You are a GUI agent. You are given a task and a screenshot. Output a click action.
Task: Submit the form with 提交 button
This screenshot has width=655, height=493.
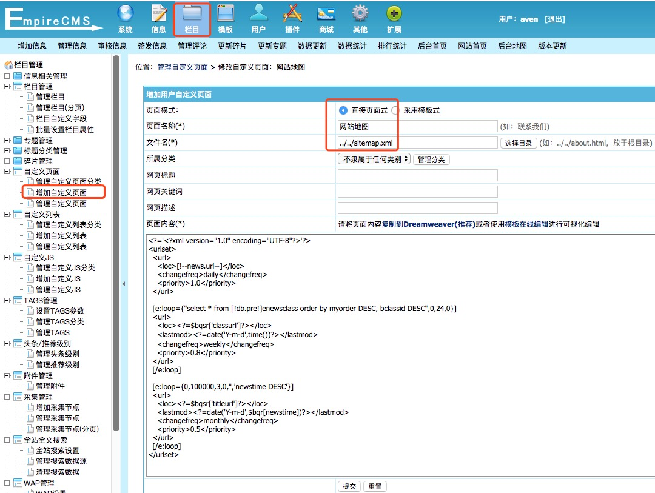(x=349, y=486)
